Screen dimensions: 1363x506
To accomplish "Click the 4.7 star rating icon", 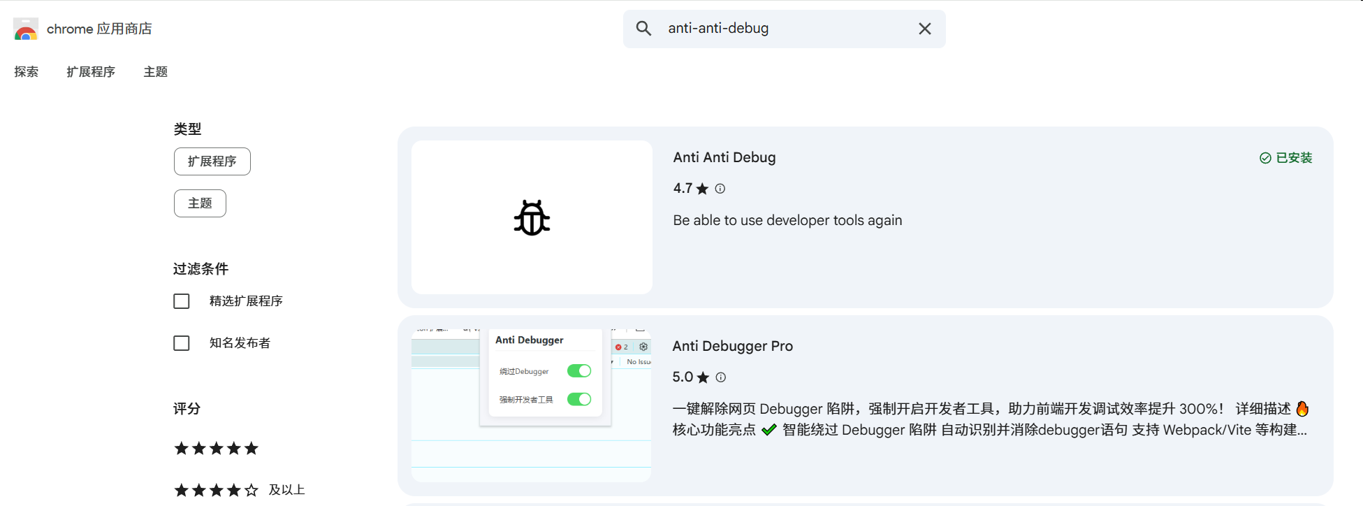I will (x=702, y=189).
